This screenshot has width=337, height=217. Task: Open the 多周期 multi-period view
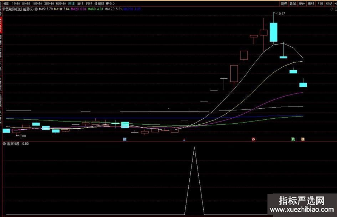(x=99, y=4)
